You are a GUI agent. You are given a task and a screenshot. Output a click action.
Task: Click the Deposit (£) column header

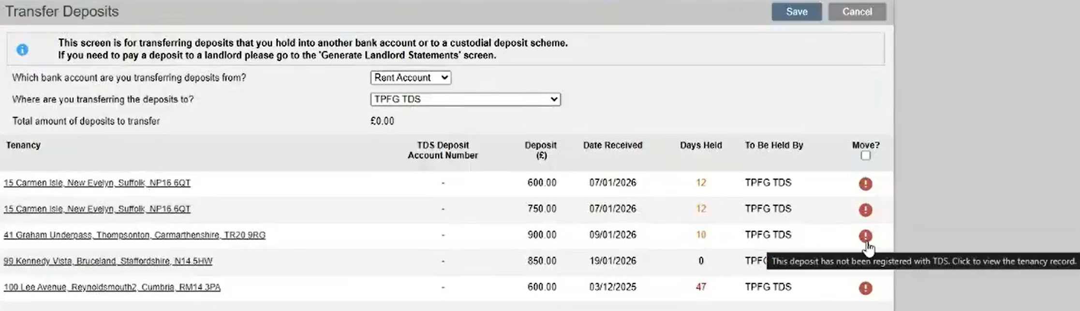[541, 150]
